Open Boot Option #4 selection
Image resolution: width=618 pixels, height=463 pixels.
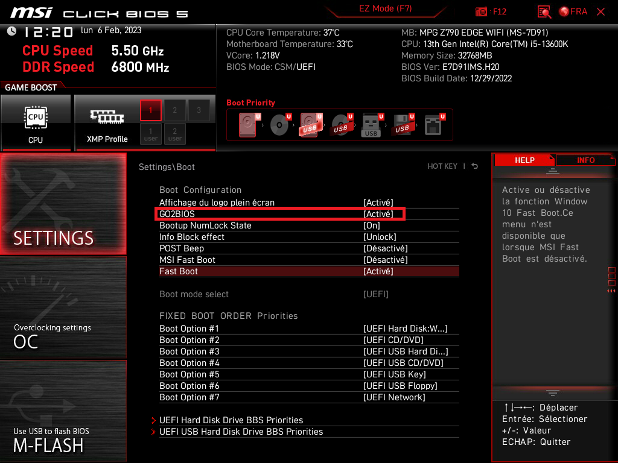(x=309, y=362)
